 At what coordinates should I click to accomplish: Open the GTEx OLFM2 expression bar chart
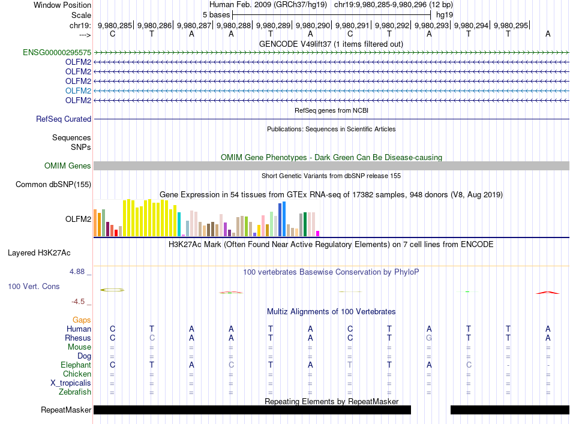point(206,218)
